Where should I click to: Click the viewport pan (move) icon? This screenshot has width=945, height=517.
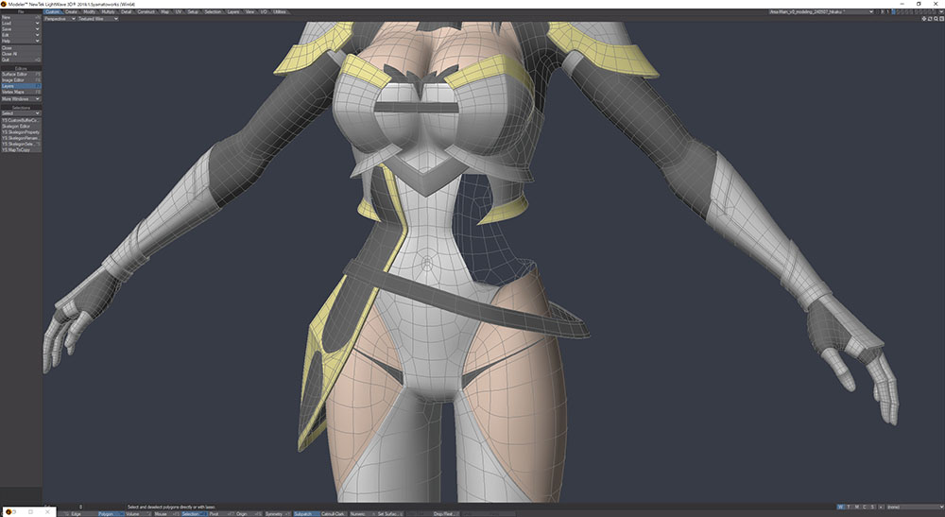[x=924, y=18]
